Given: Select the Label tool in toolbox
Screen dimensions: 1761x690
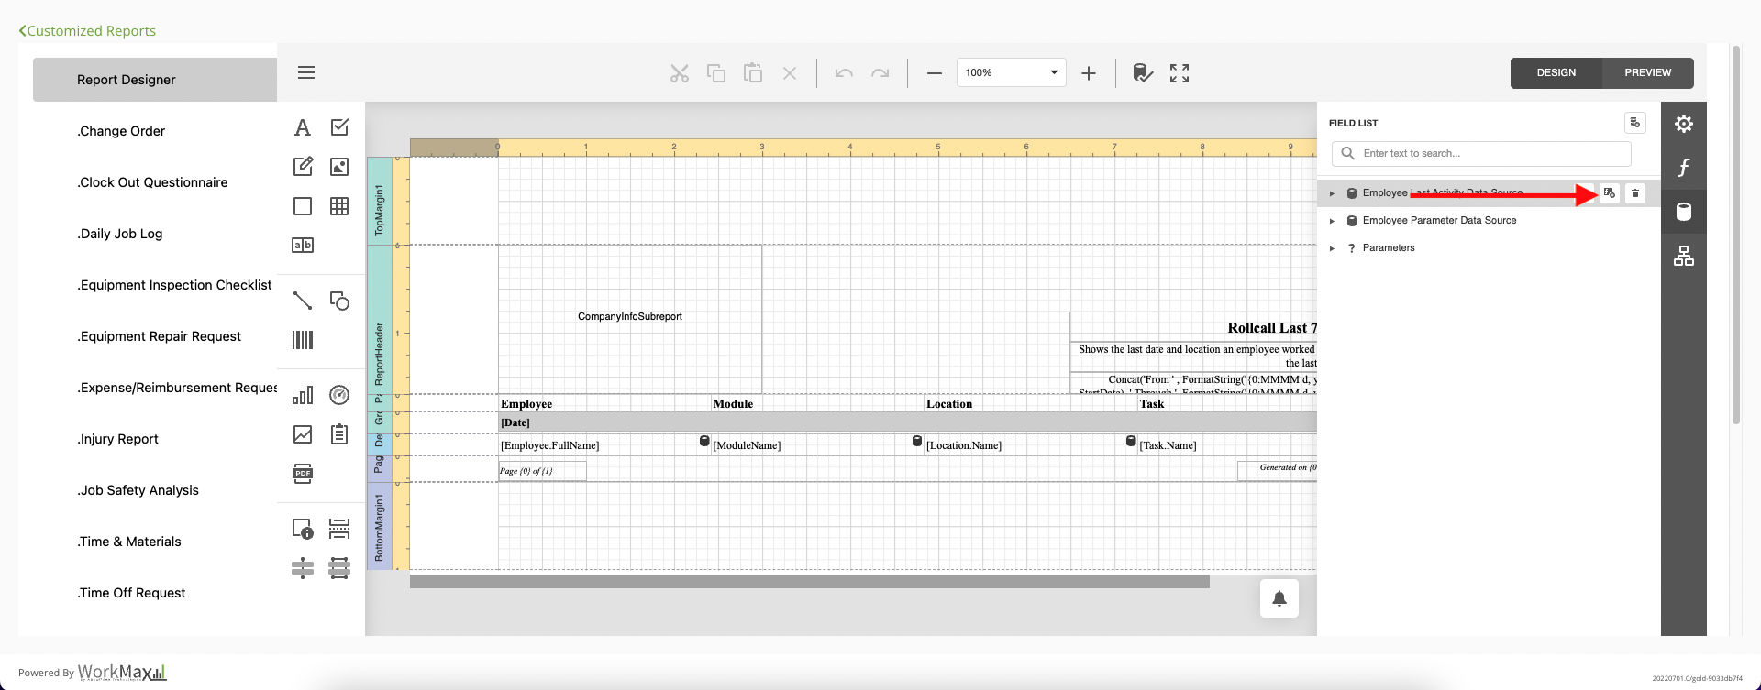Looking at the screenshot, I should click(x=303, y=127).
